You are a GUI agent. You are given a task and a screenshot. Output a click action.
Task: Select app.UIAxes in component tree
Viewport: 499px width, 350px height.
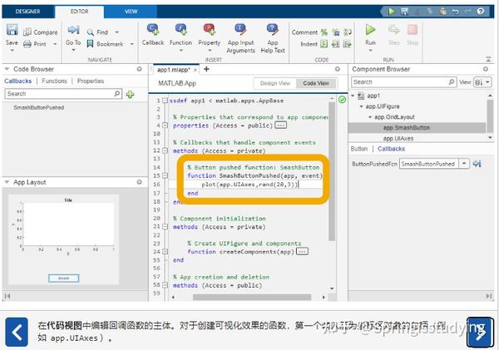tap(398, 138)
